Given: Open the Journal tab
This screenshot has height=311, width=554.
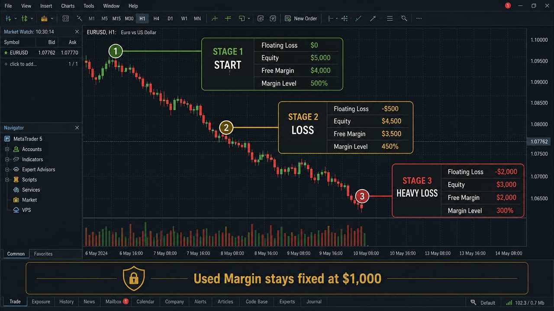Looking at the screenshot, I should coord(314,301).
